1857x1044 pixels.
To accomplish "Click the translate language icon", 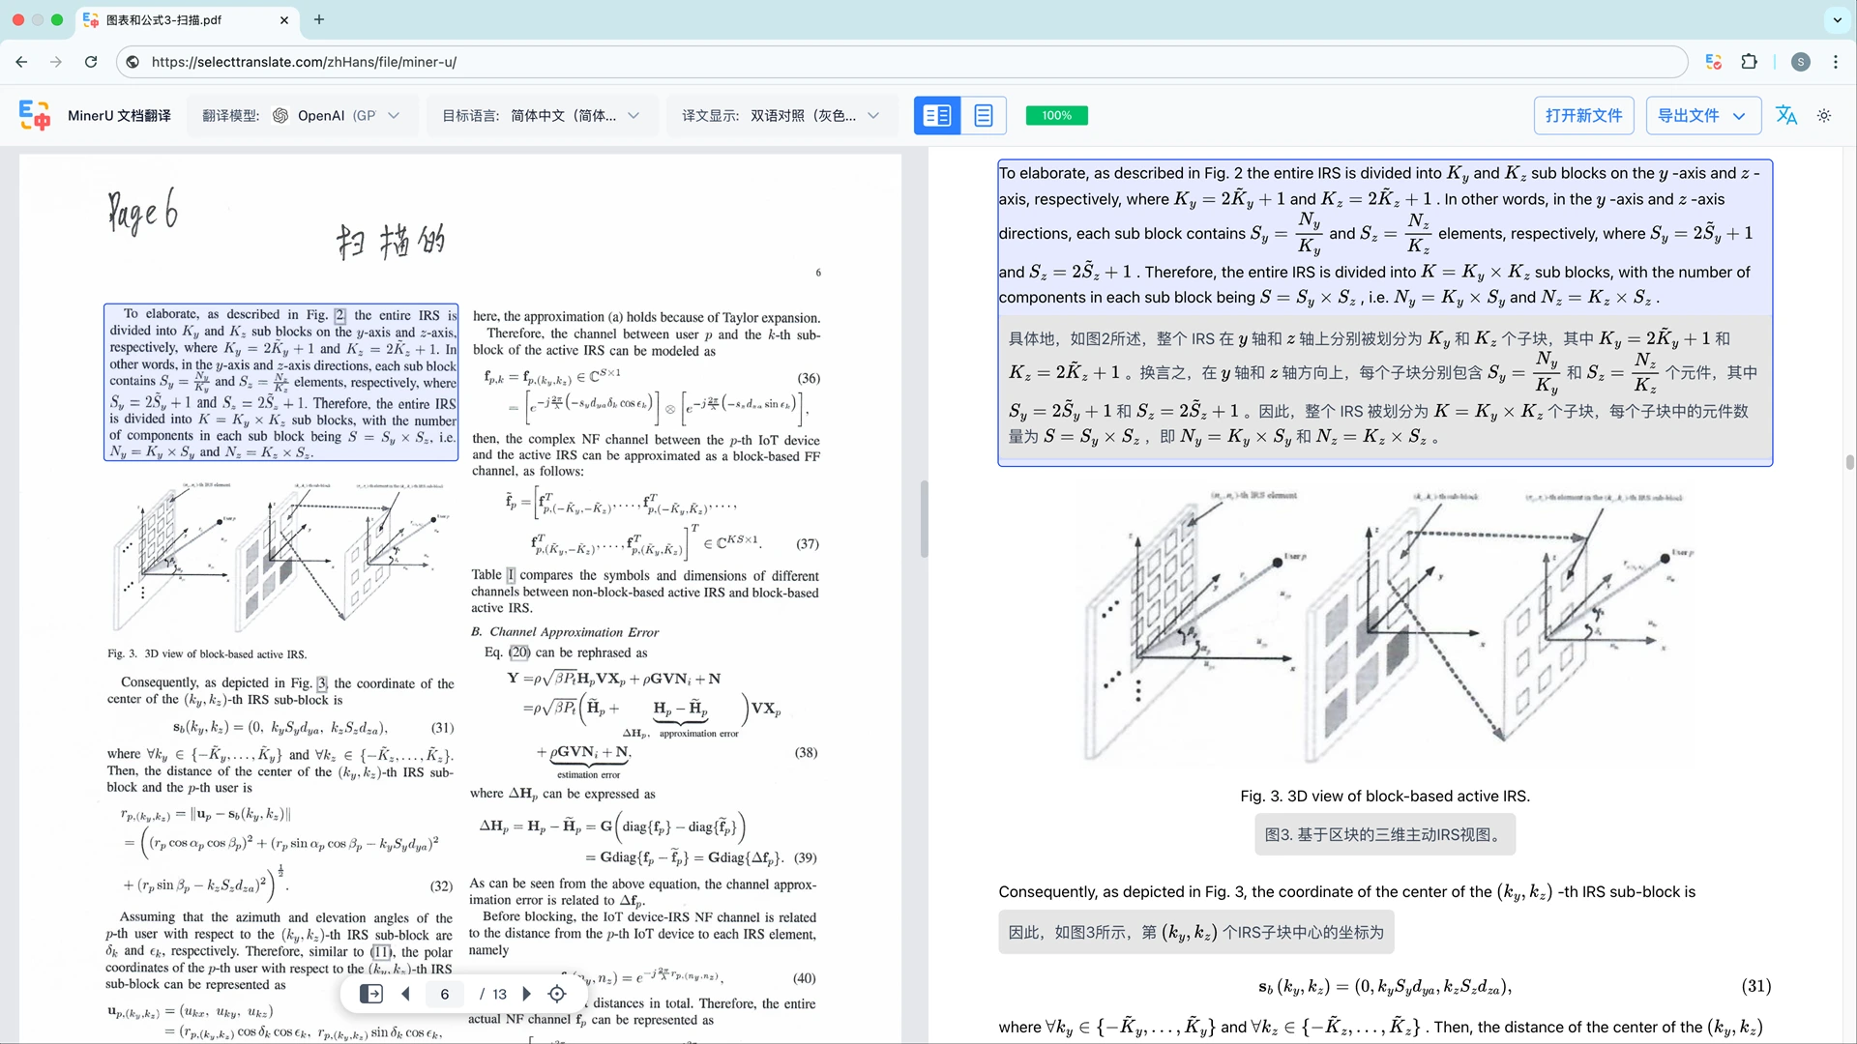I will (x=1785, y=116).
